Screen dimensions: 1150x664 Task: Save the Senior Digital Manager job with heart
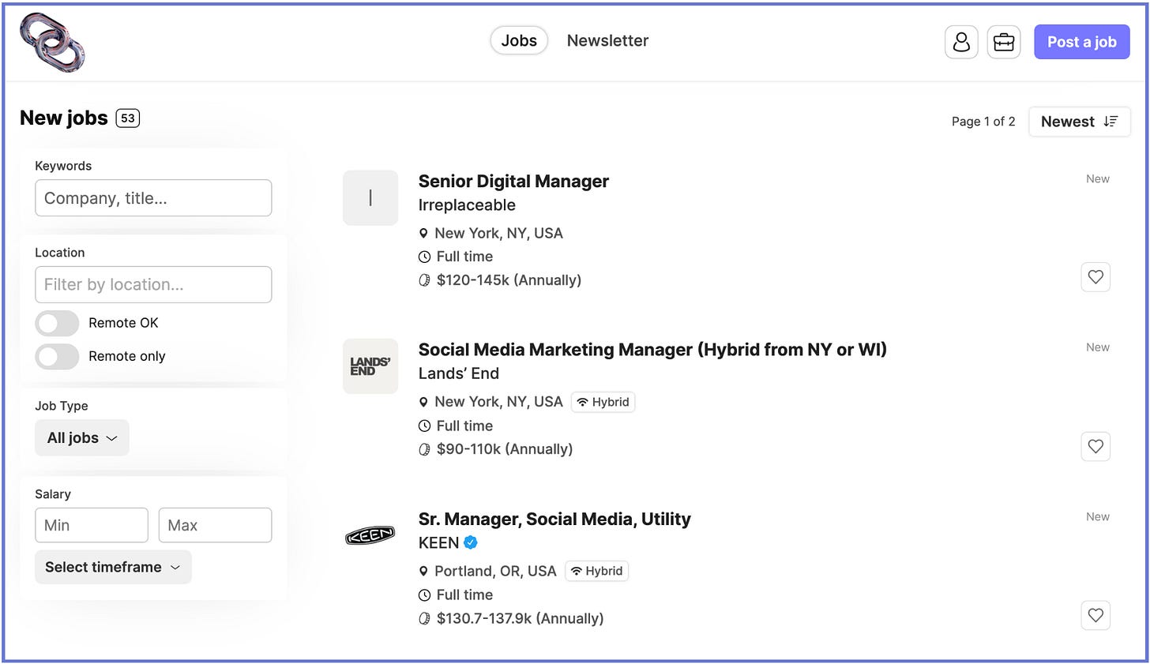pyautogui.click(x=1096, y=277)
